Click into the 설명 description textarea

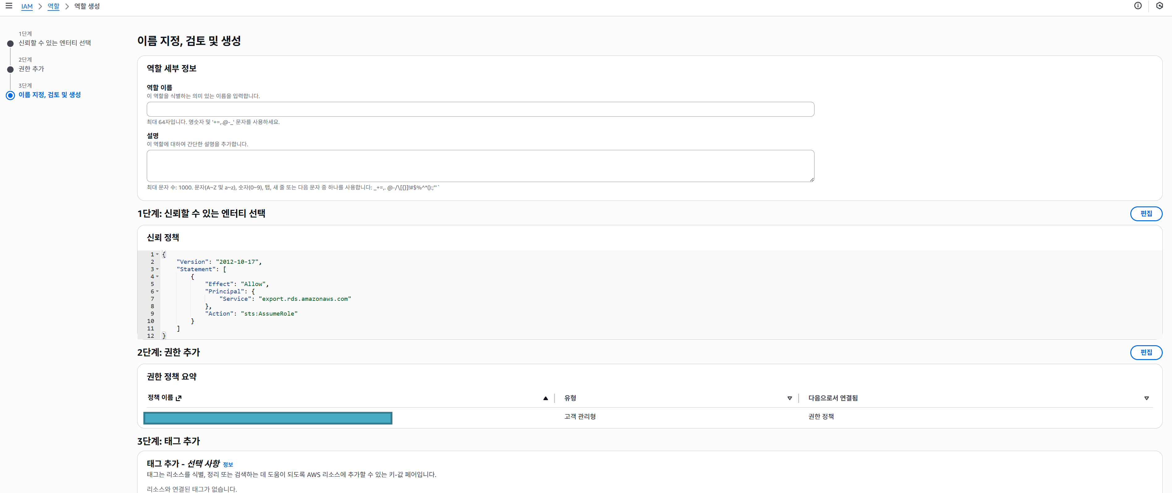(x=480, y=166)
